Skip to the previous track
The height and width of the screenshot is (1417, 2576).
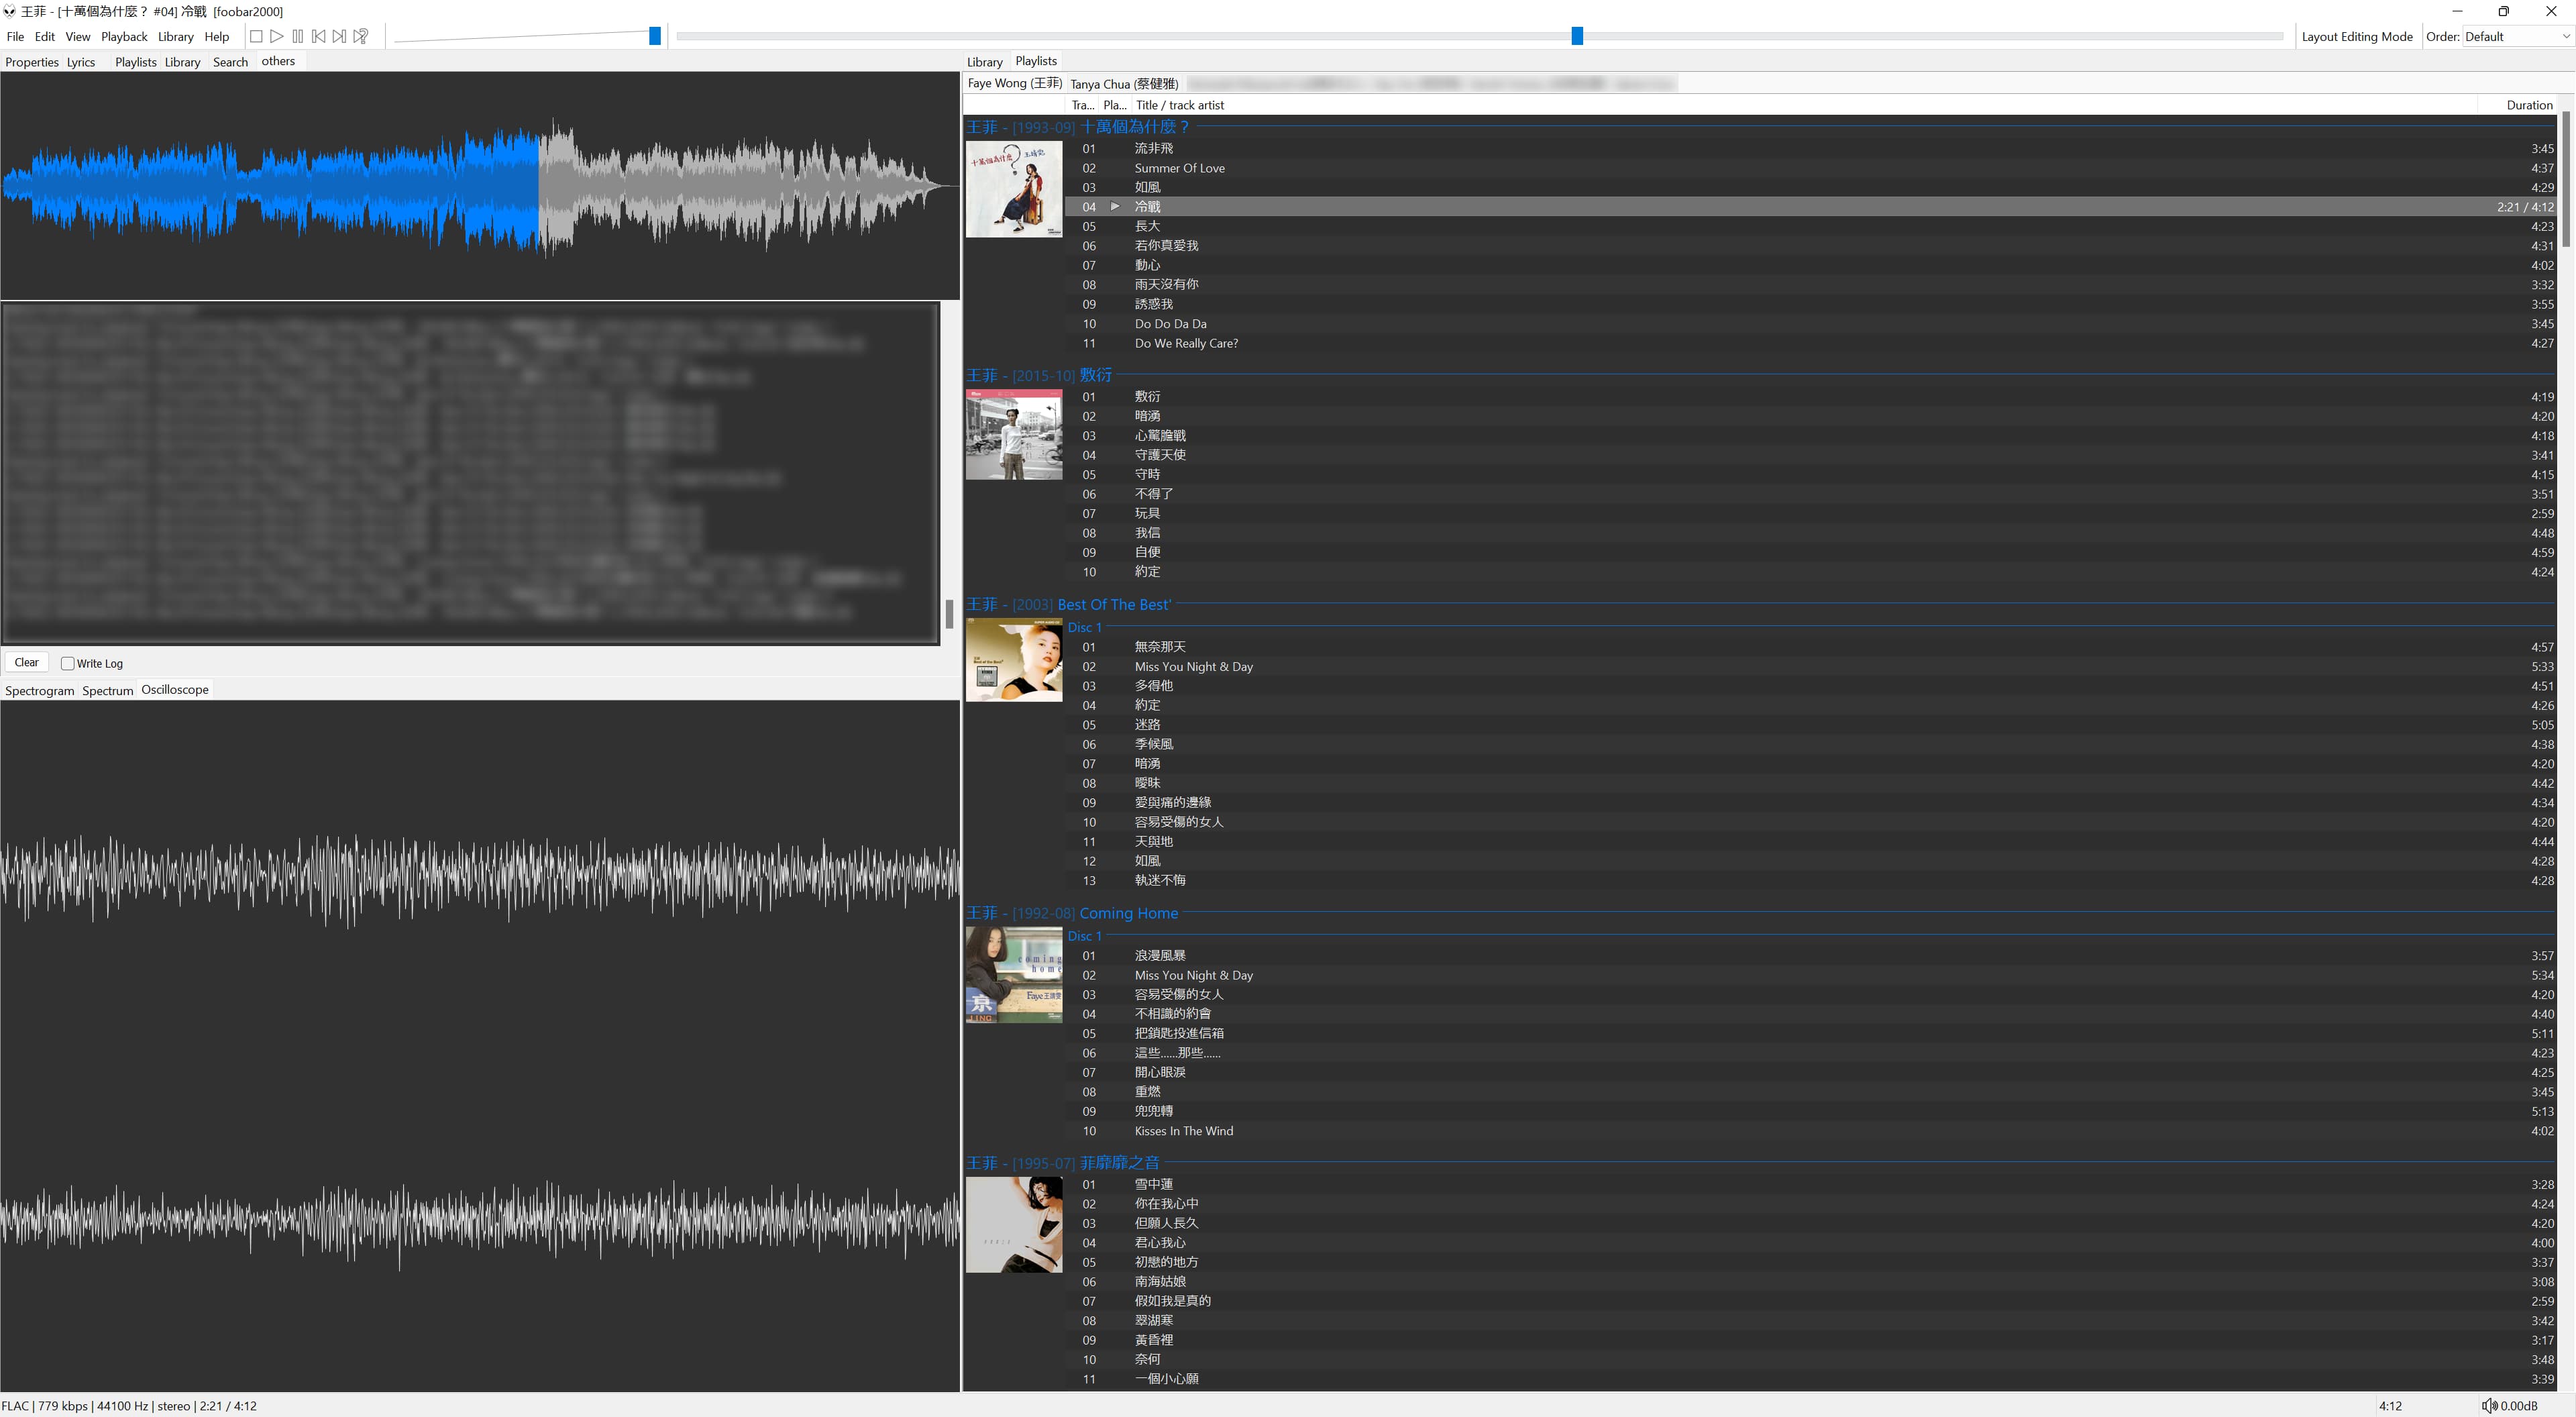(x=319, y=36)
